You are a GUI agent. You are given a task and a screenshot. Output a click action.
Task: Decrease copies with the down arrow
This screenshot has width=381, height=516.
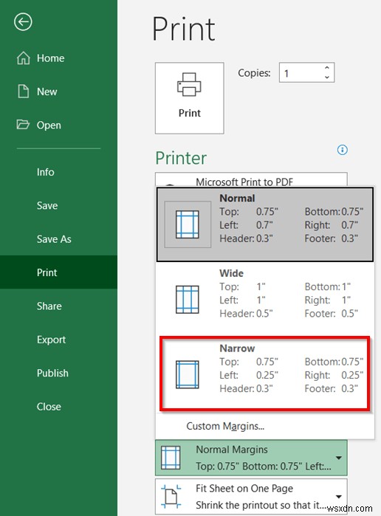[327, 77]
